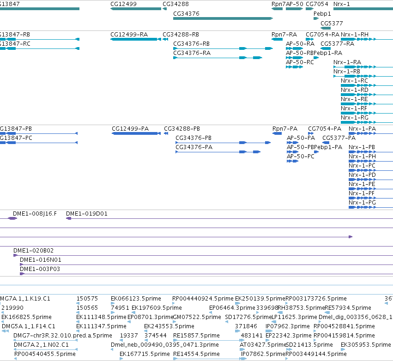The width and height of the screenshot is (393, 361).
Task: Open the Nrx-1-PA protein label
Action: 362,129
